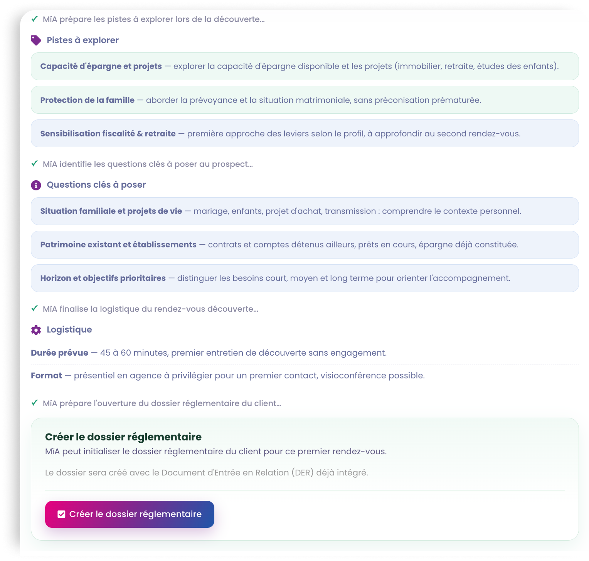The image size is (589, 561).
Task: Create the regulatory file with the gradient button
Action: [130, 514]
